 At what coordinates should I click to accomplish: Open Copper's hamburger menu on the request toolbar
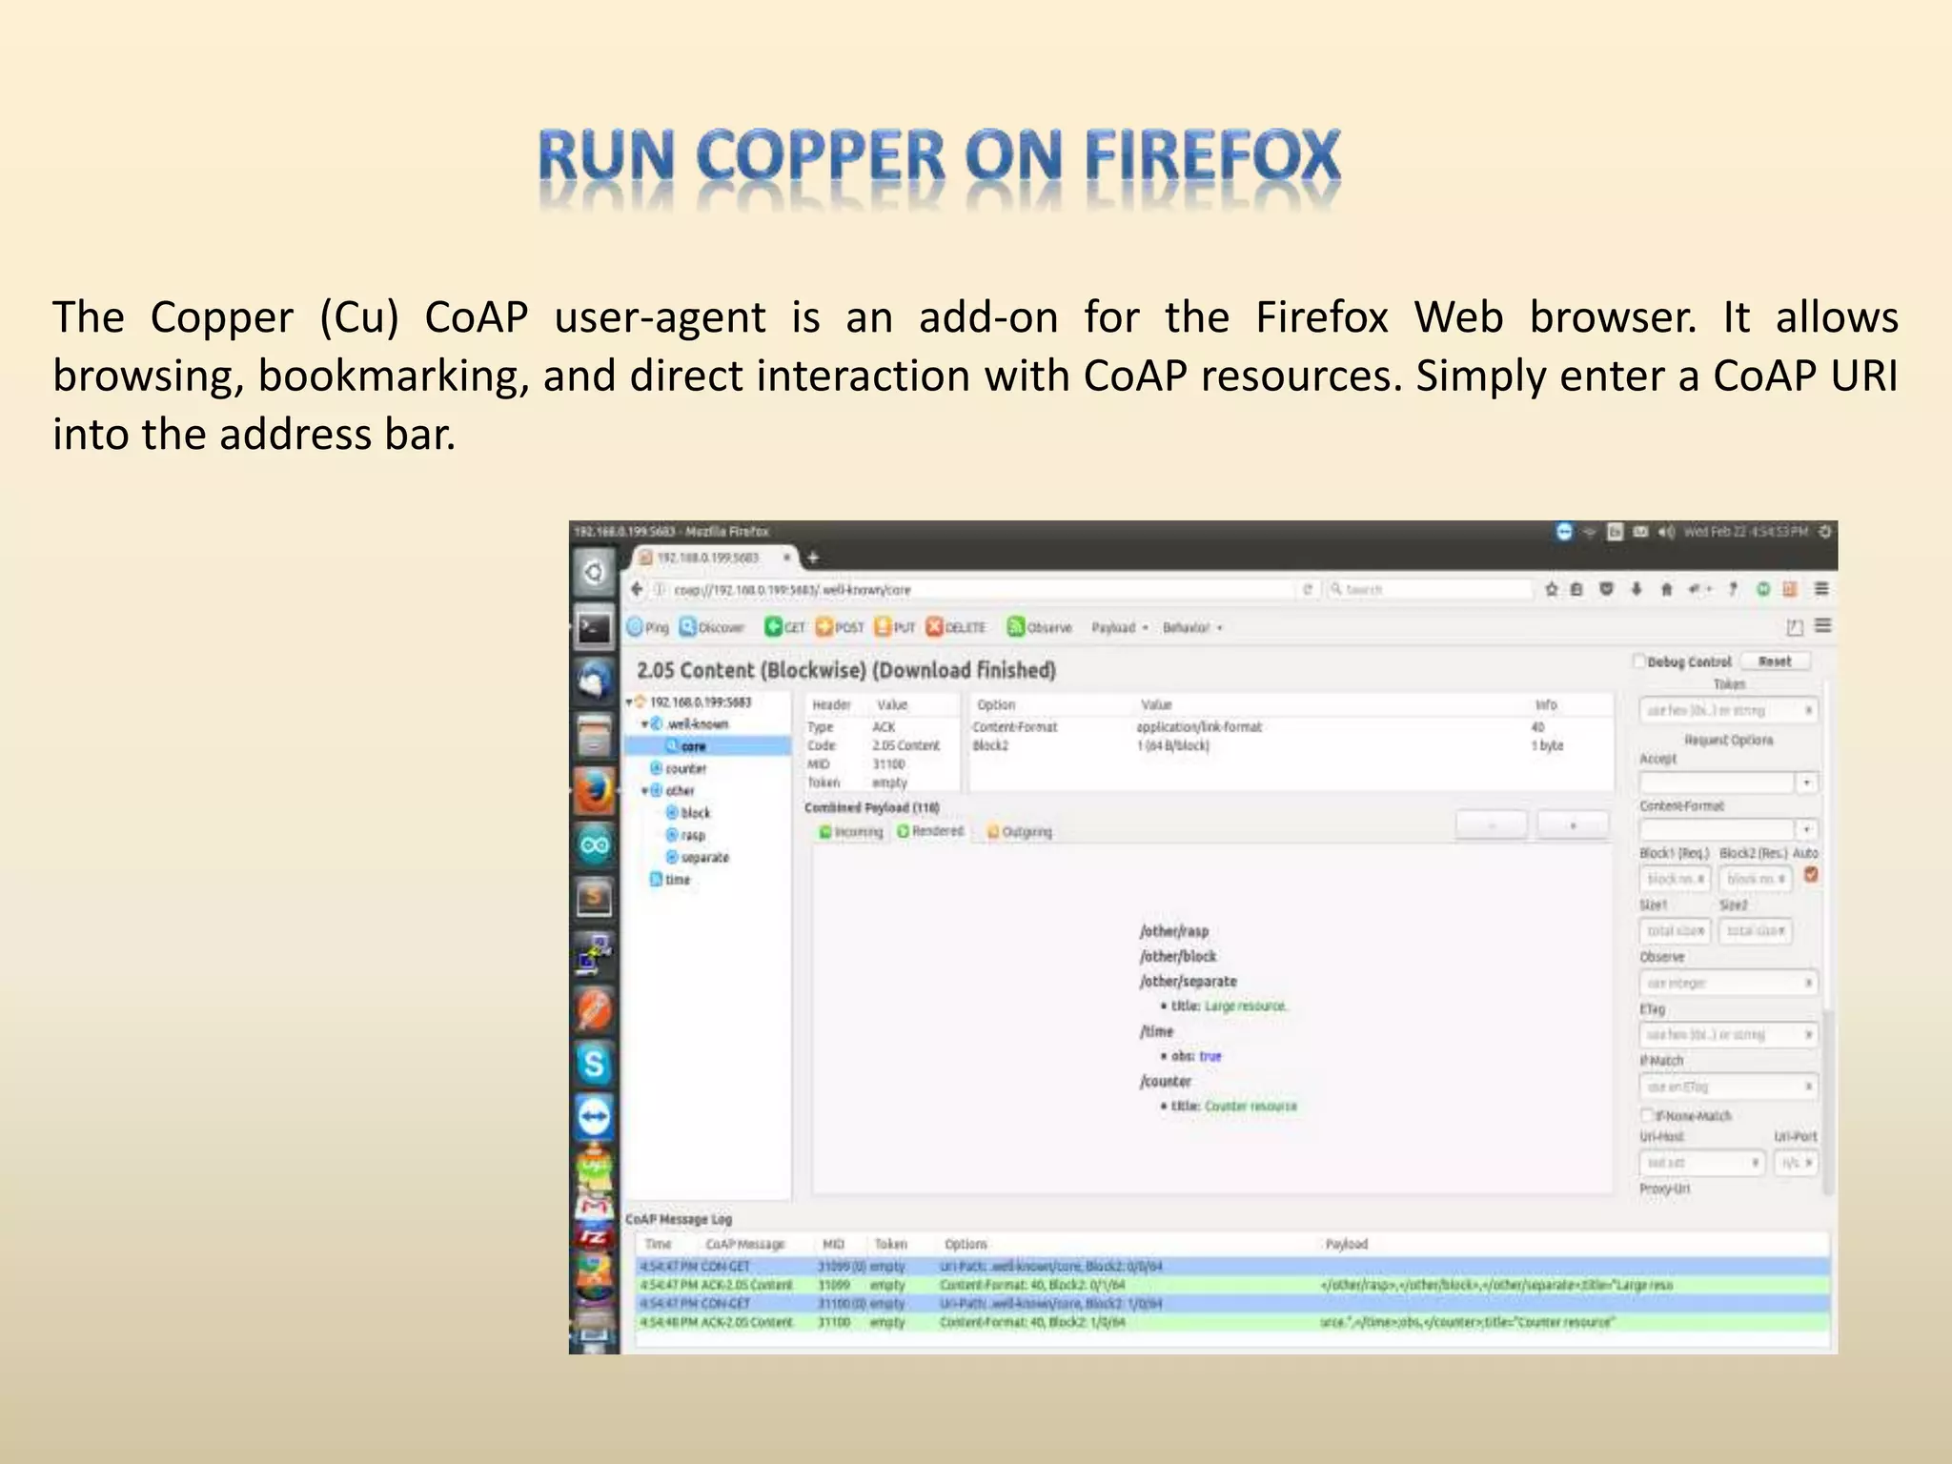(x=1823, y=625)
